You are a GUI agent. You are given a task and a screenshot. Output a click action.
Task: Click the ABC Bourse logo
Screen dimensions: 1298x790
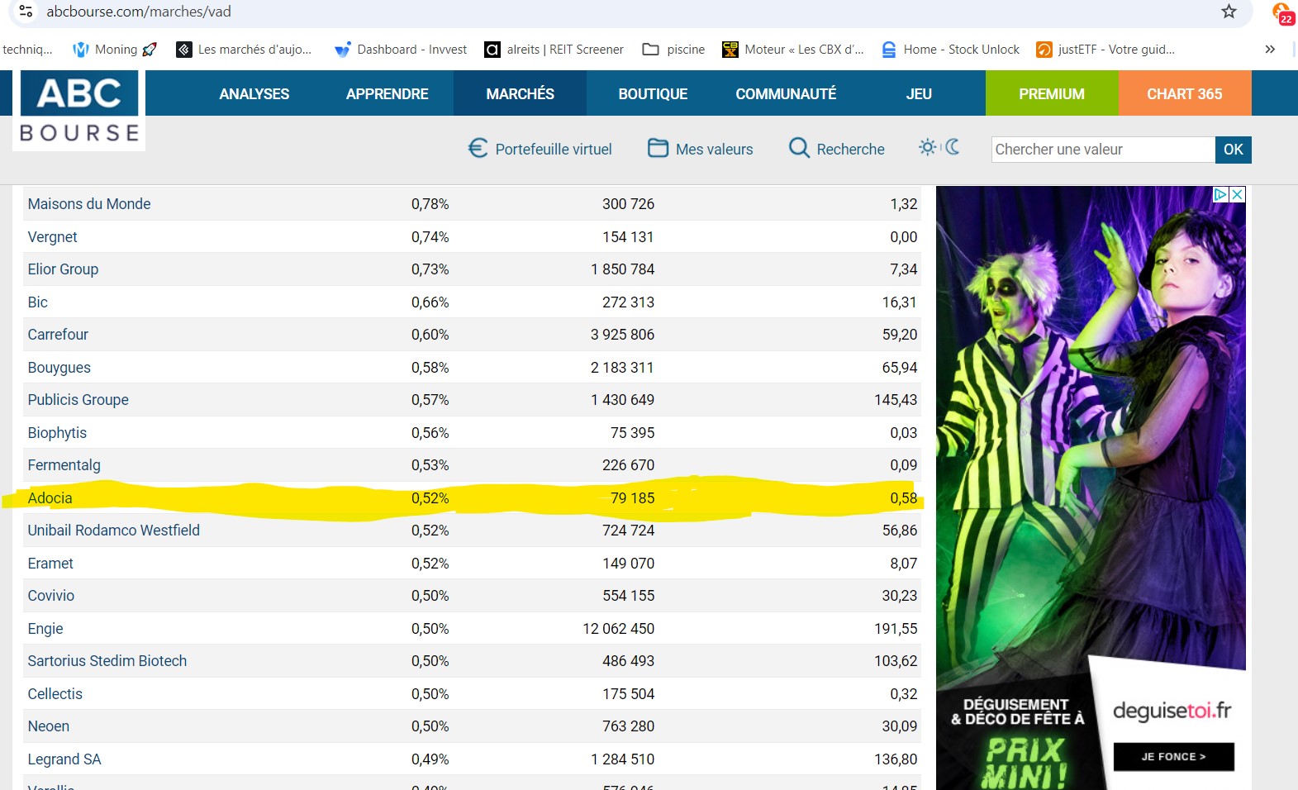[x=79, y=110]
